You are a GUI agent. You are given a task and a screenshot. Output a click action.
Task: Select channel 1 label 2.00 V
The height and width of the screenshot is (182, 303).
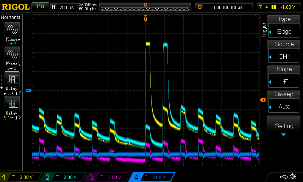click(21, 177)
